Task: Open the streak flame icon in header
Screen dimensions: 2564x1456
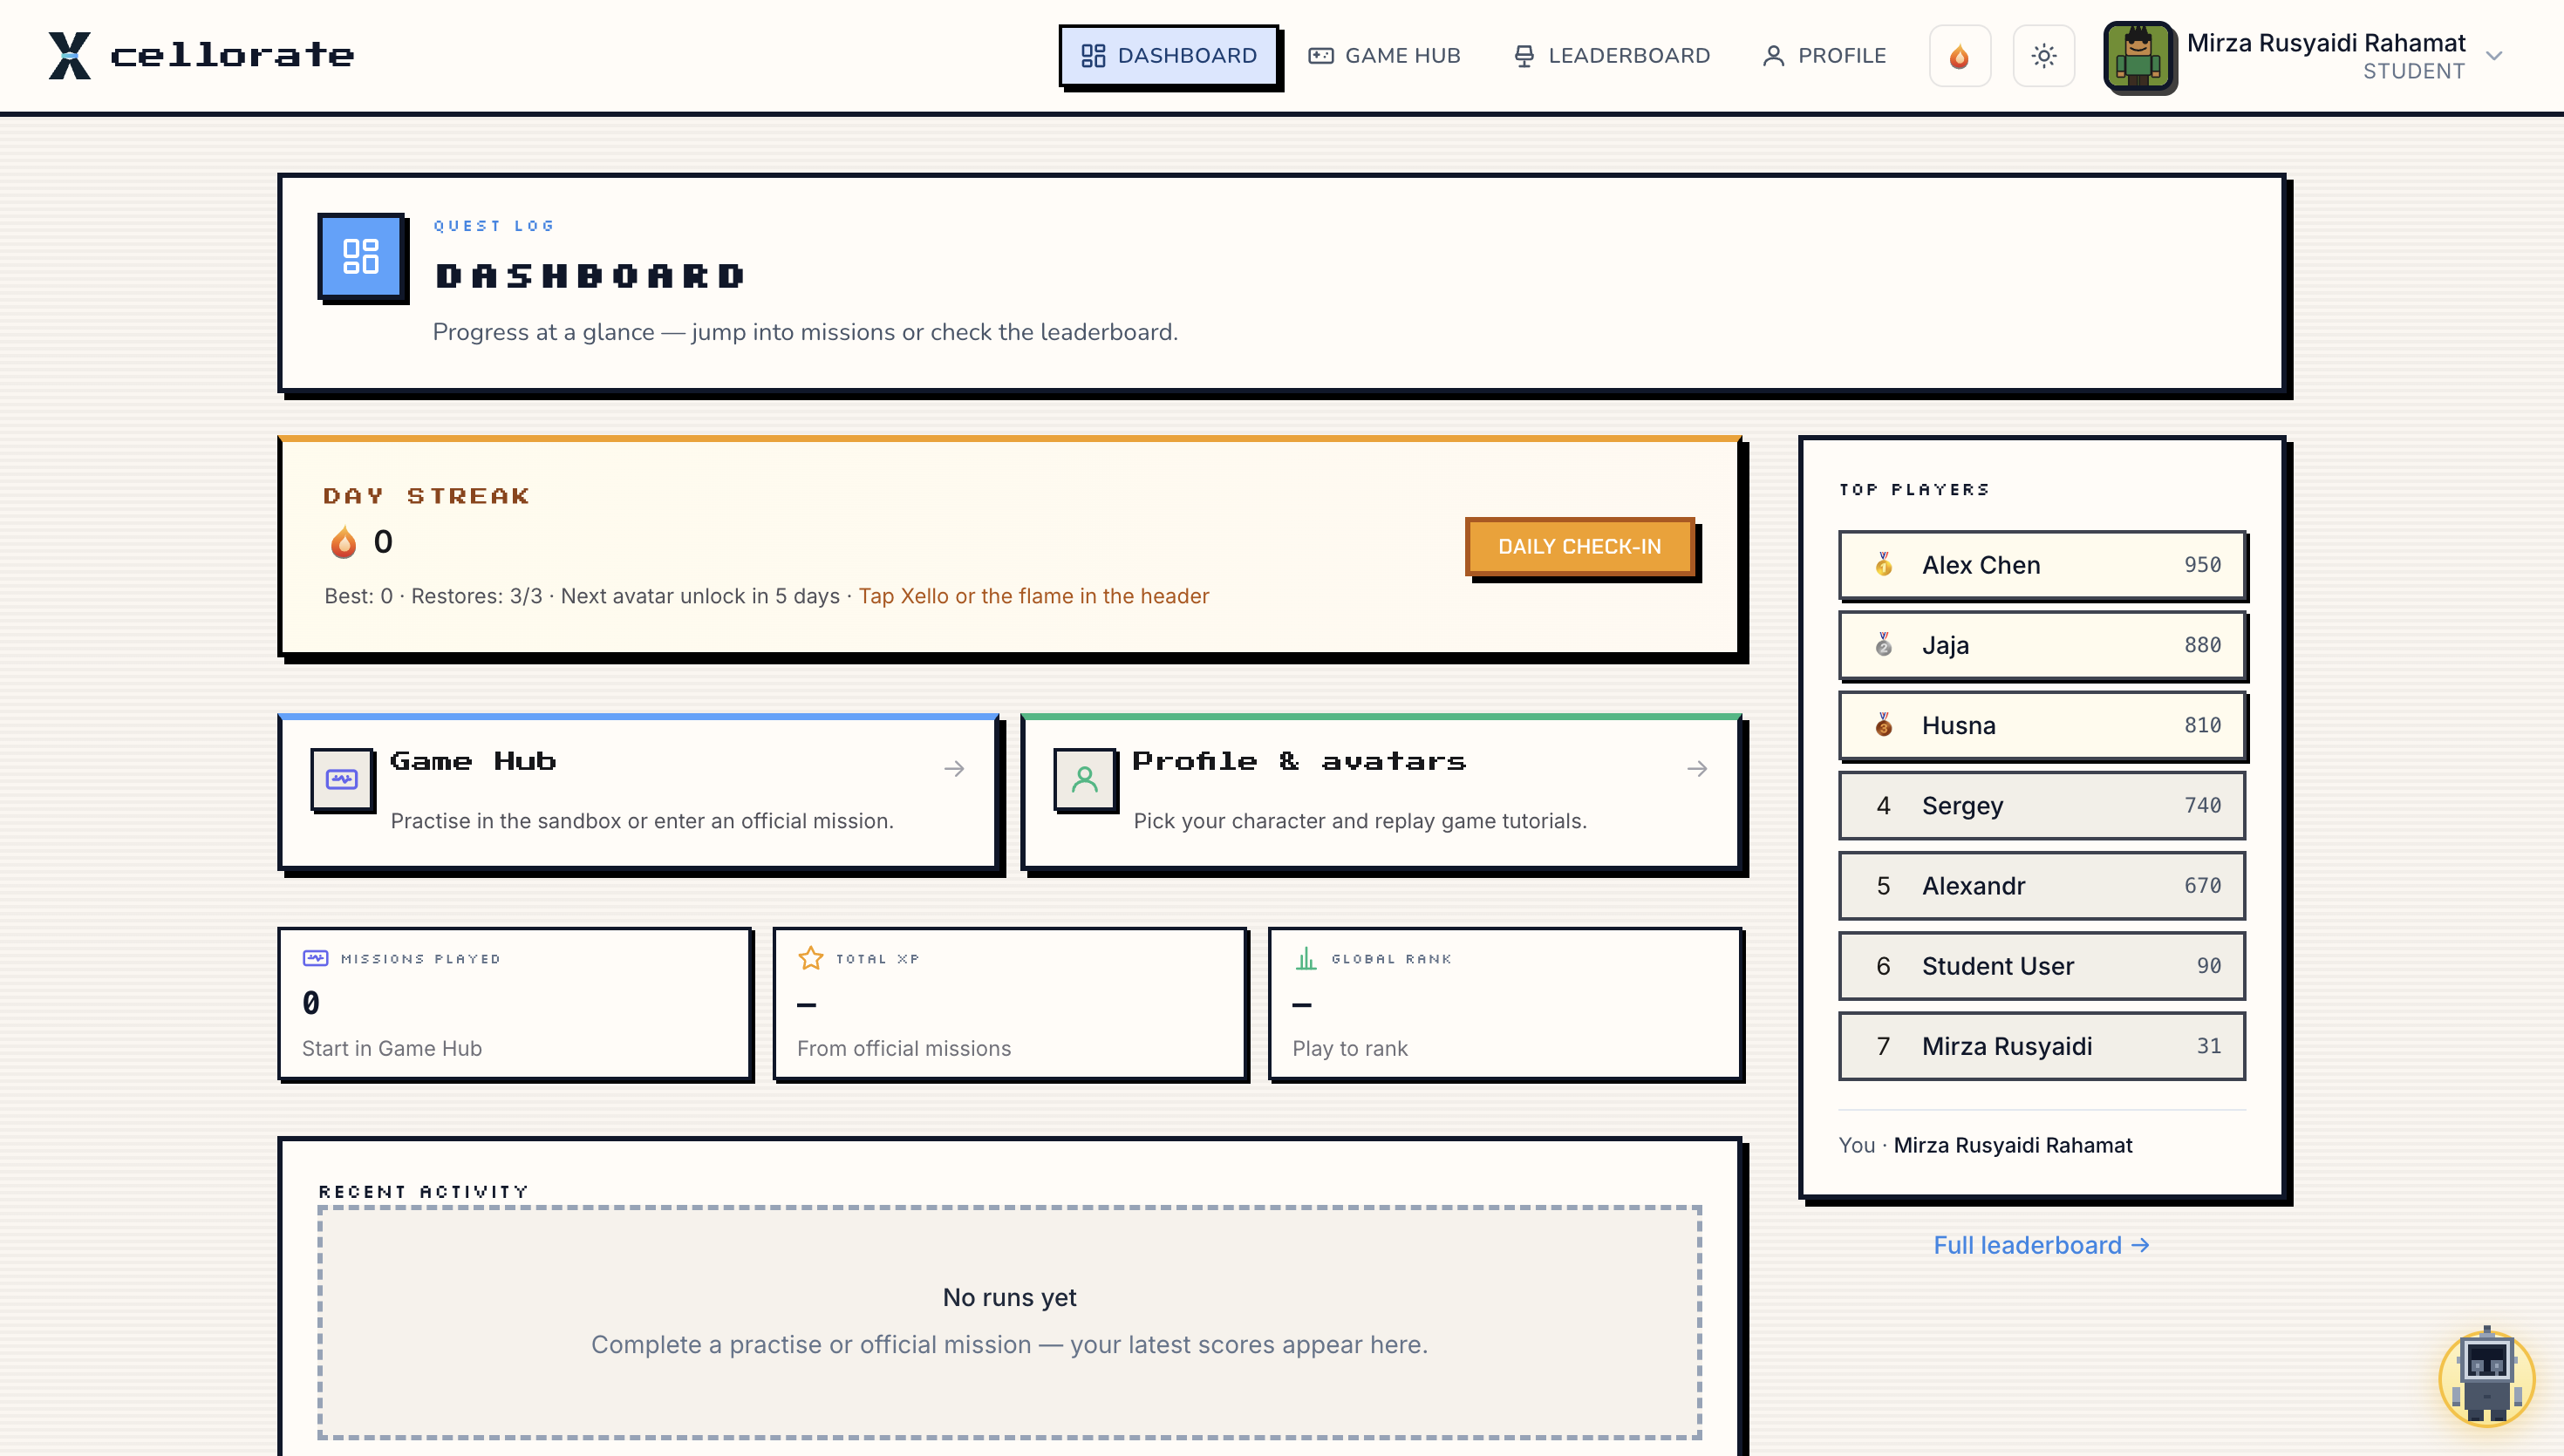Action: (x=1959, y=56)
